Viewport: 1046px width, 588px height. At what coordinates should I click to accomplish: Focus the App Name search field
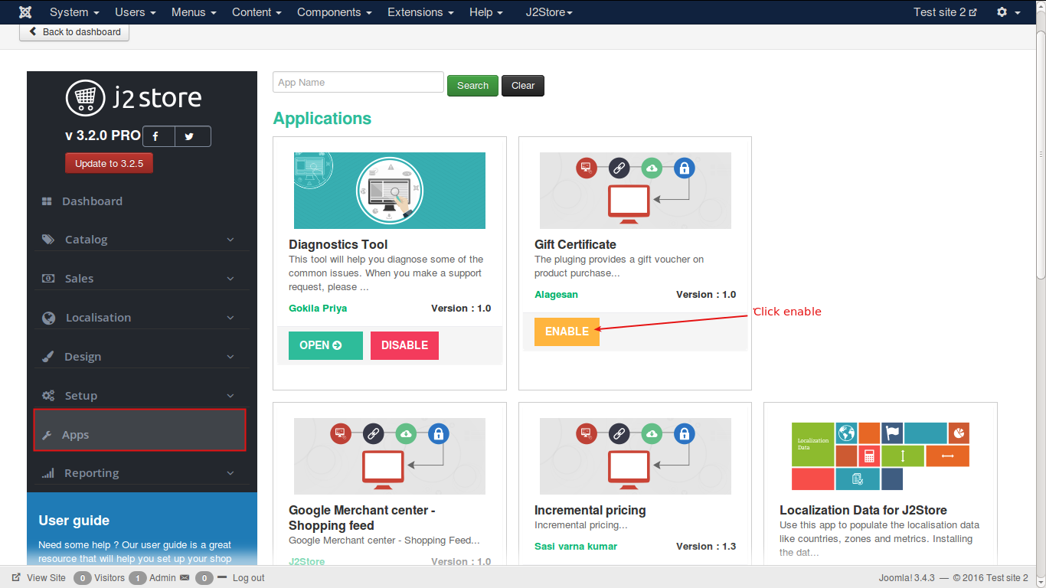coord(358,82)
